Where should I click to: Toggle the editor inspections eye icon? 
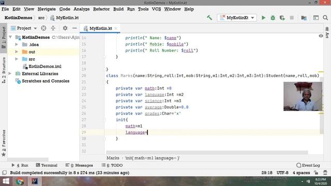coord(321,36)
